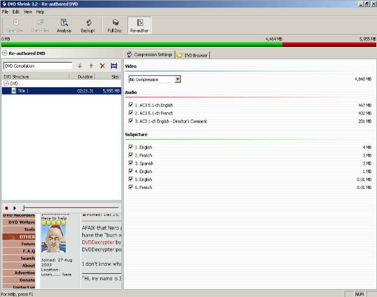Screen dimensions: 377x297
Task: Click the Backup! toolbar button
Action: point(88,26)
